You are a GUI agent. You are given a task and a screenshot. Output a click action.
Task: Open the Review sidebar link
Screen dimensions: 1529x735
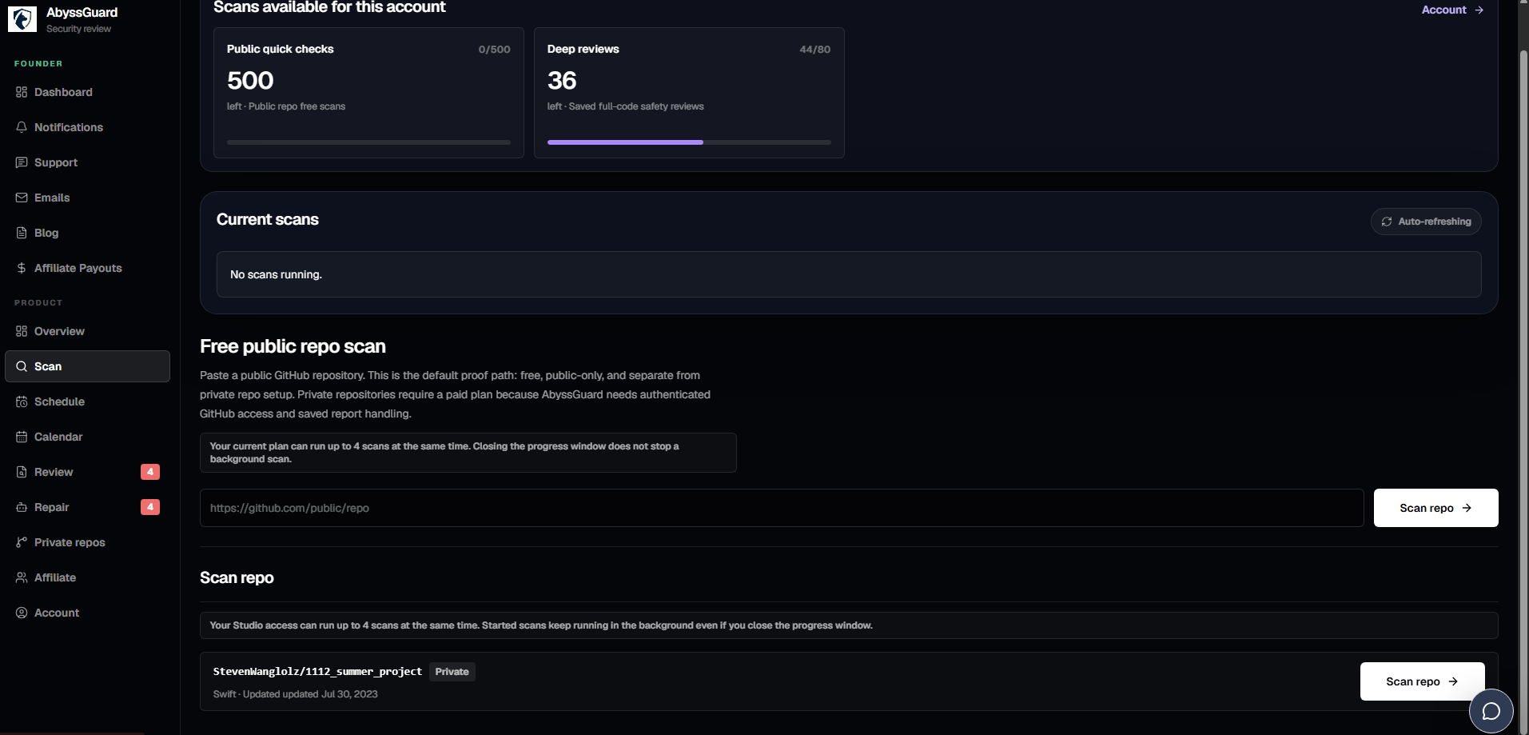[x=87, y=472]
